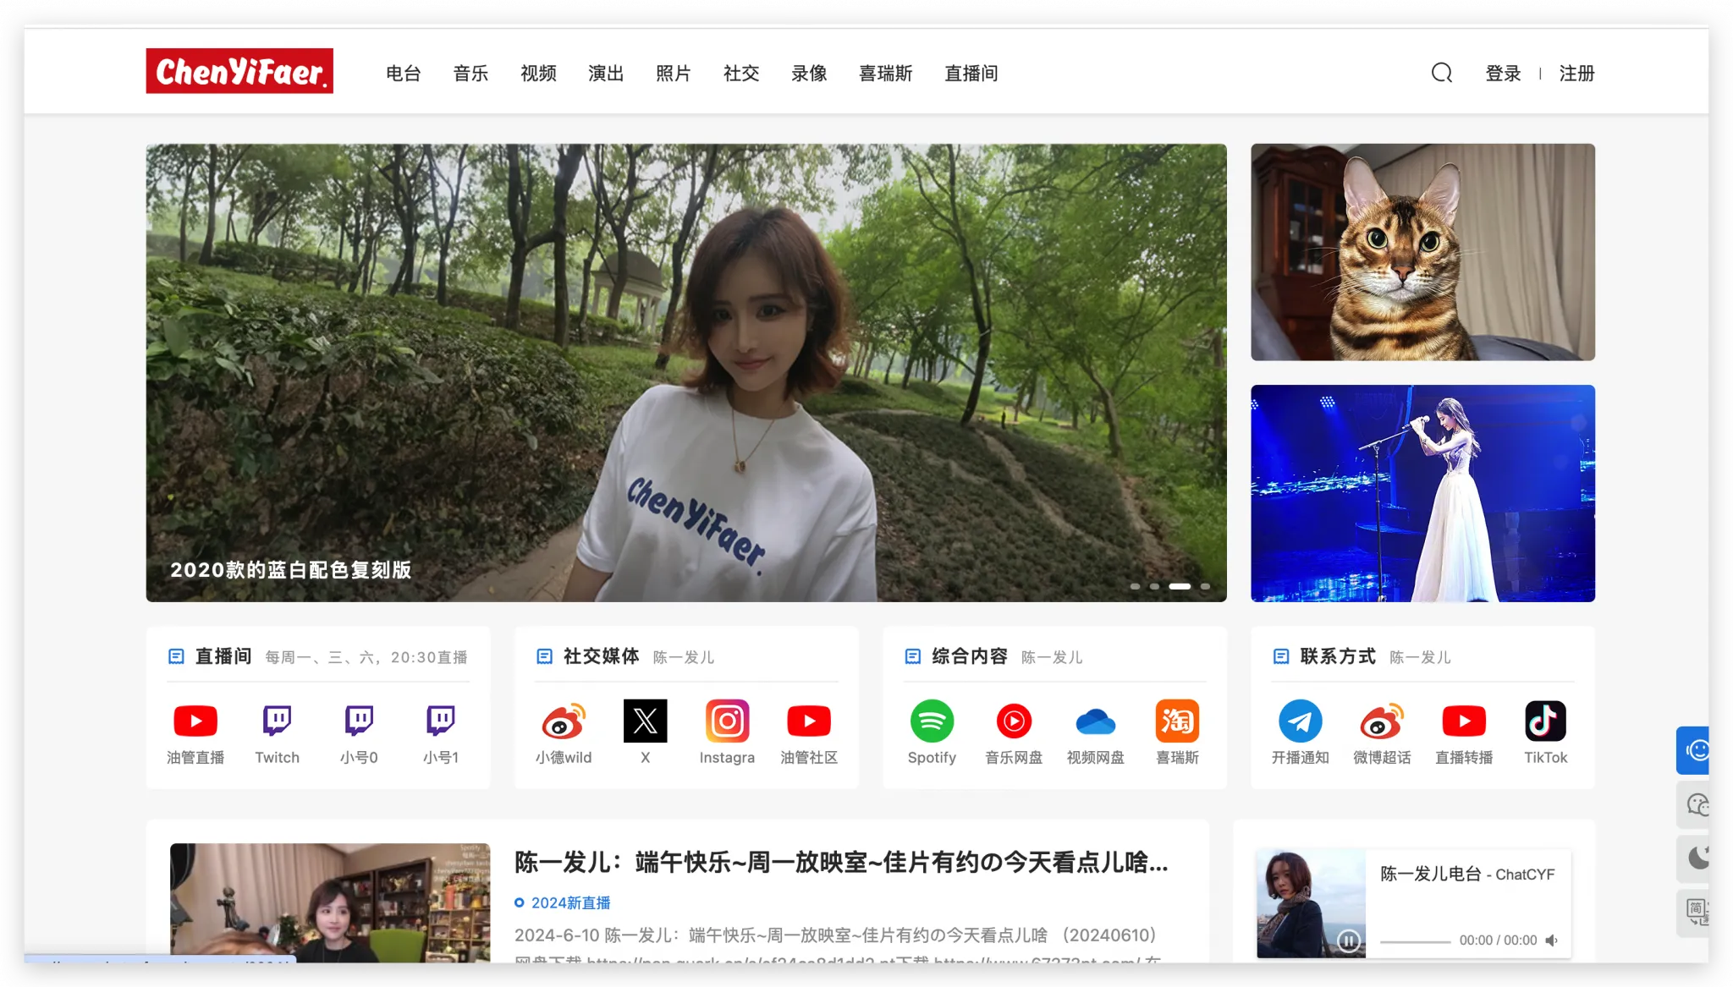Click the 油管直播 YouTube icon
Image resolution: width=1733 pixels, height=987 pixels.
coord(196,721)
